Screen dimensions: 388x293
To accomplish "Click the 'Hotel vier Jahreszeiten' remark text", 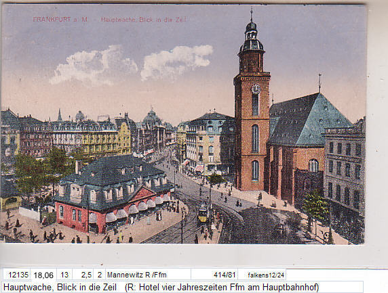I will (x=182, y=288).
